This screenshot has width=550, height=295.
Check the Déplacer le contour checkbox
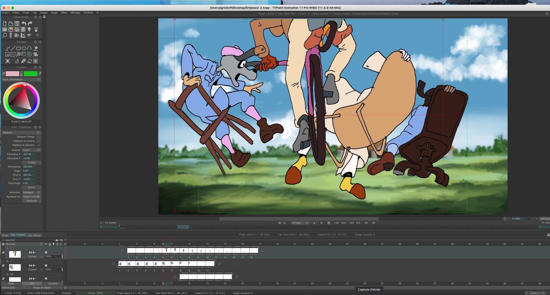(38, 141)
